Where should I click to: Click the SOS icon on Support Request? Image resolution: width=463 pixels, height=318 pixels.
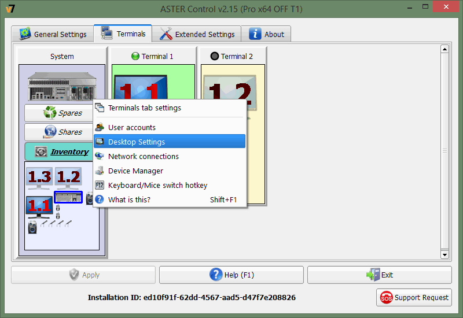point(386,298)
